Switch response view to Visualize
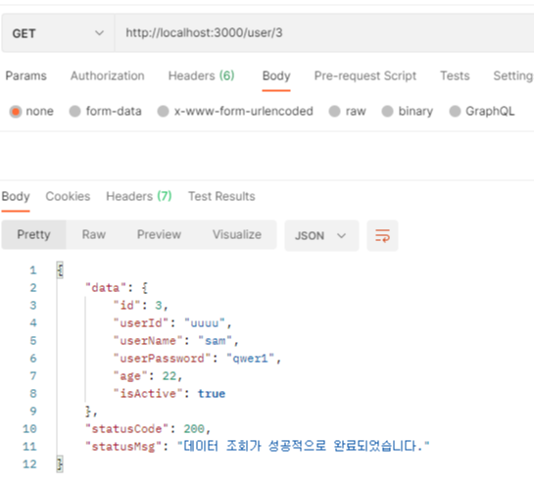 (237, 234)
